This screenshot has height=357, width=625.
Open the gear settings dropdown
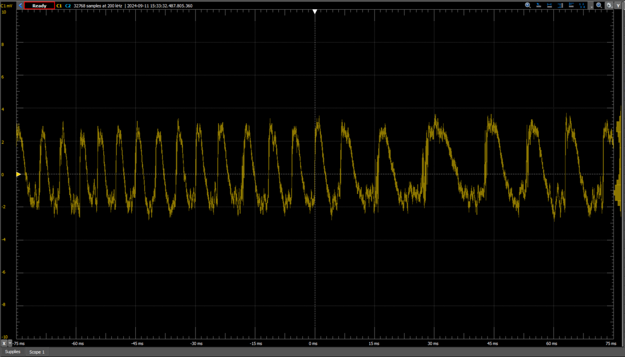click(x=609, y=5)
